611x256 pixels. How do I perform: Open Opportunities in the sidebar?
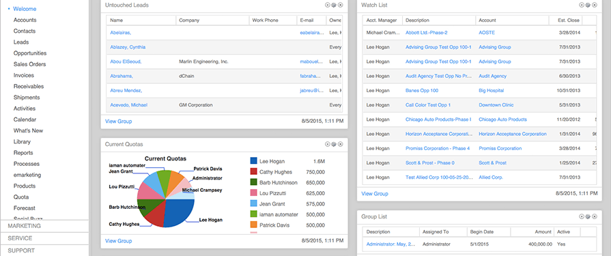[x=30, y=53]
